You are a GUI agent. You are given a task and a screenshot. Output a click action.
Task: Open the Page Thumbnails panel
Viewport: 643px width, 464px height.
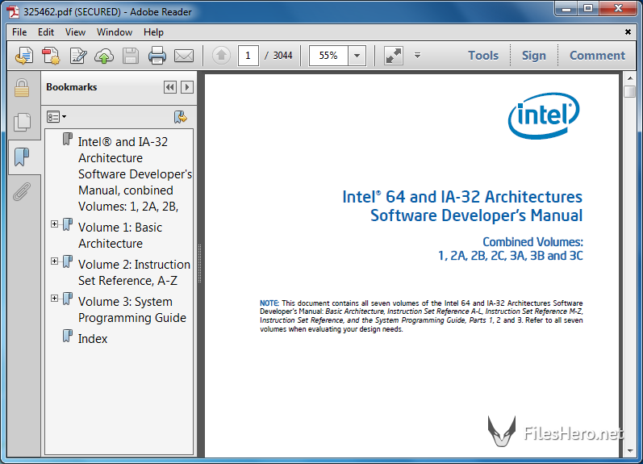(21, 122)
